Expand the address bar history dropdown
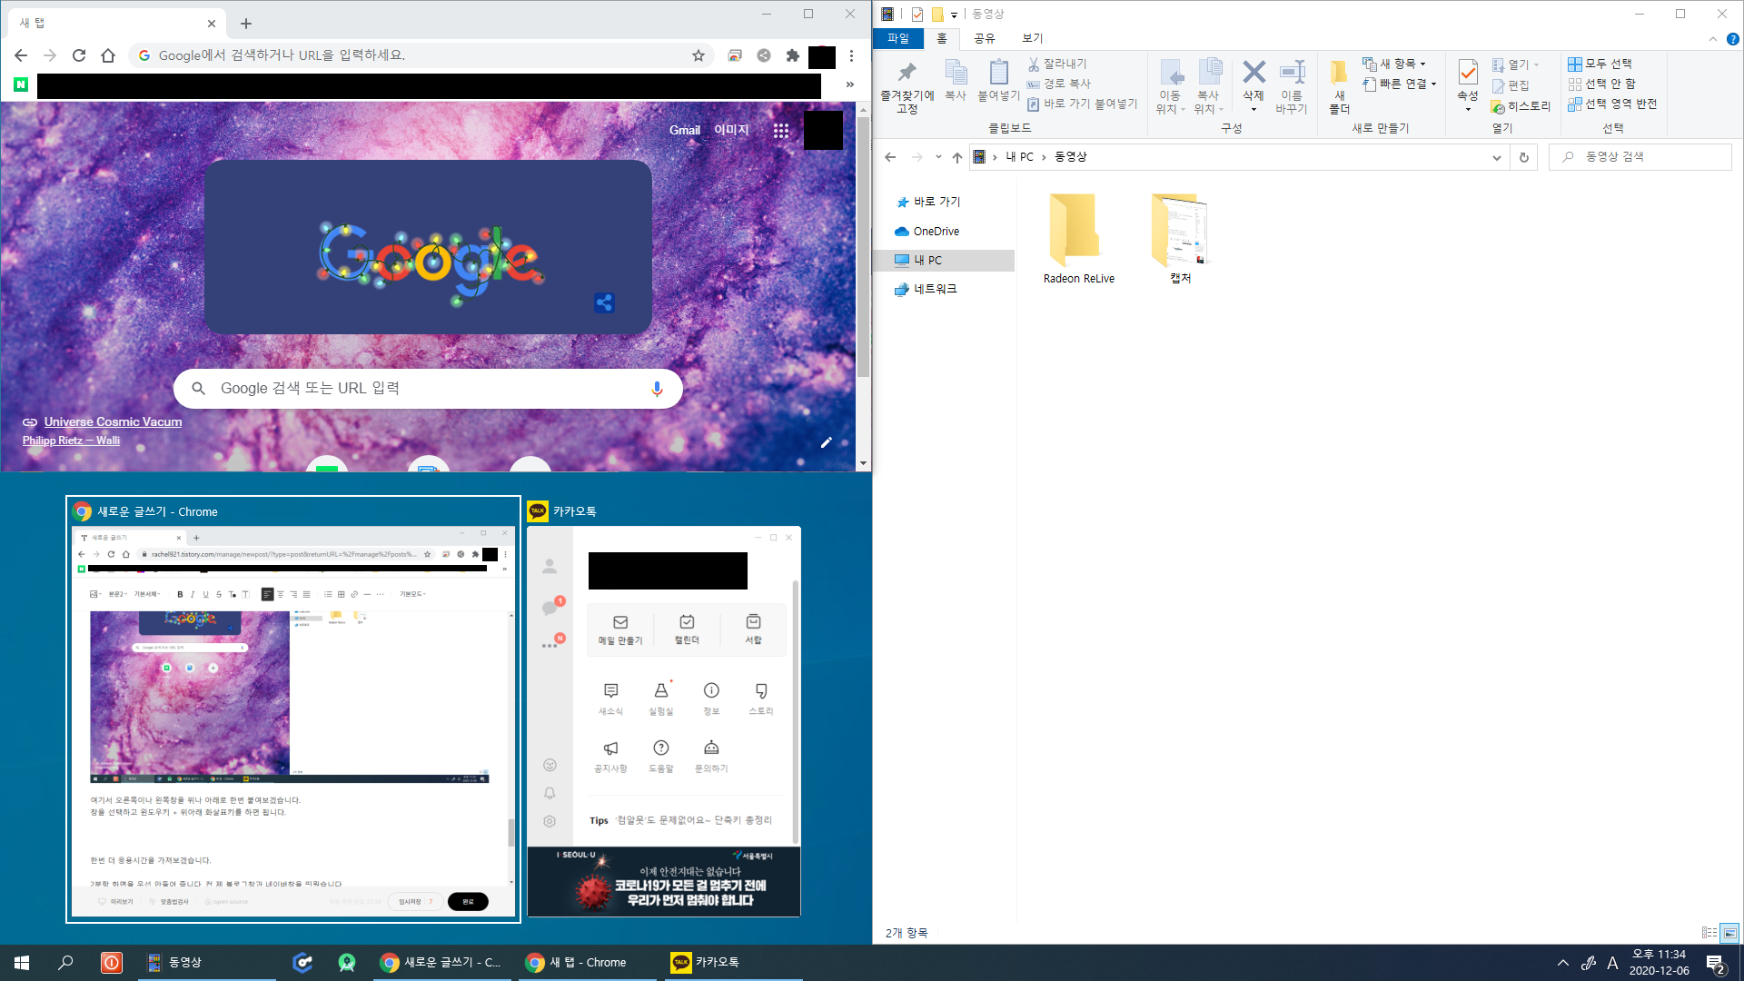The height and width of the screenshot is (981, 1744). click(x=1496, y=157)
